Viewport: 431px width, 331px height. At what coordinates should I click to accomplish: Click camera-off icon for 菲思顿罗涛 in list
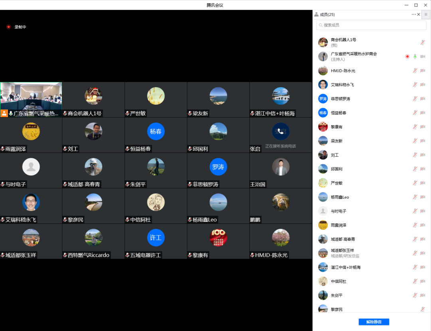click(x=423, y=99)
